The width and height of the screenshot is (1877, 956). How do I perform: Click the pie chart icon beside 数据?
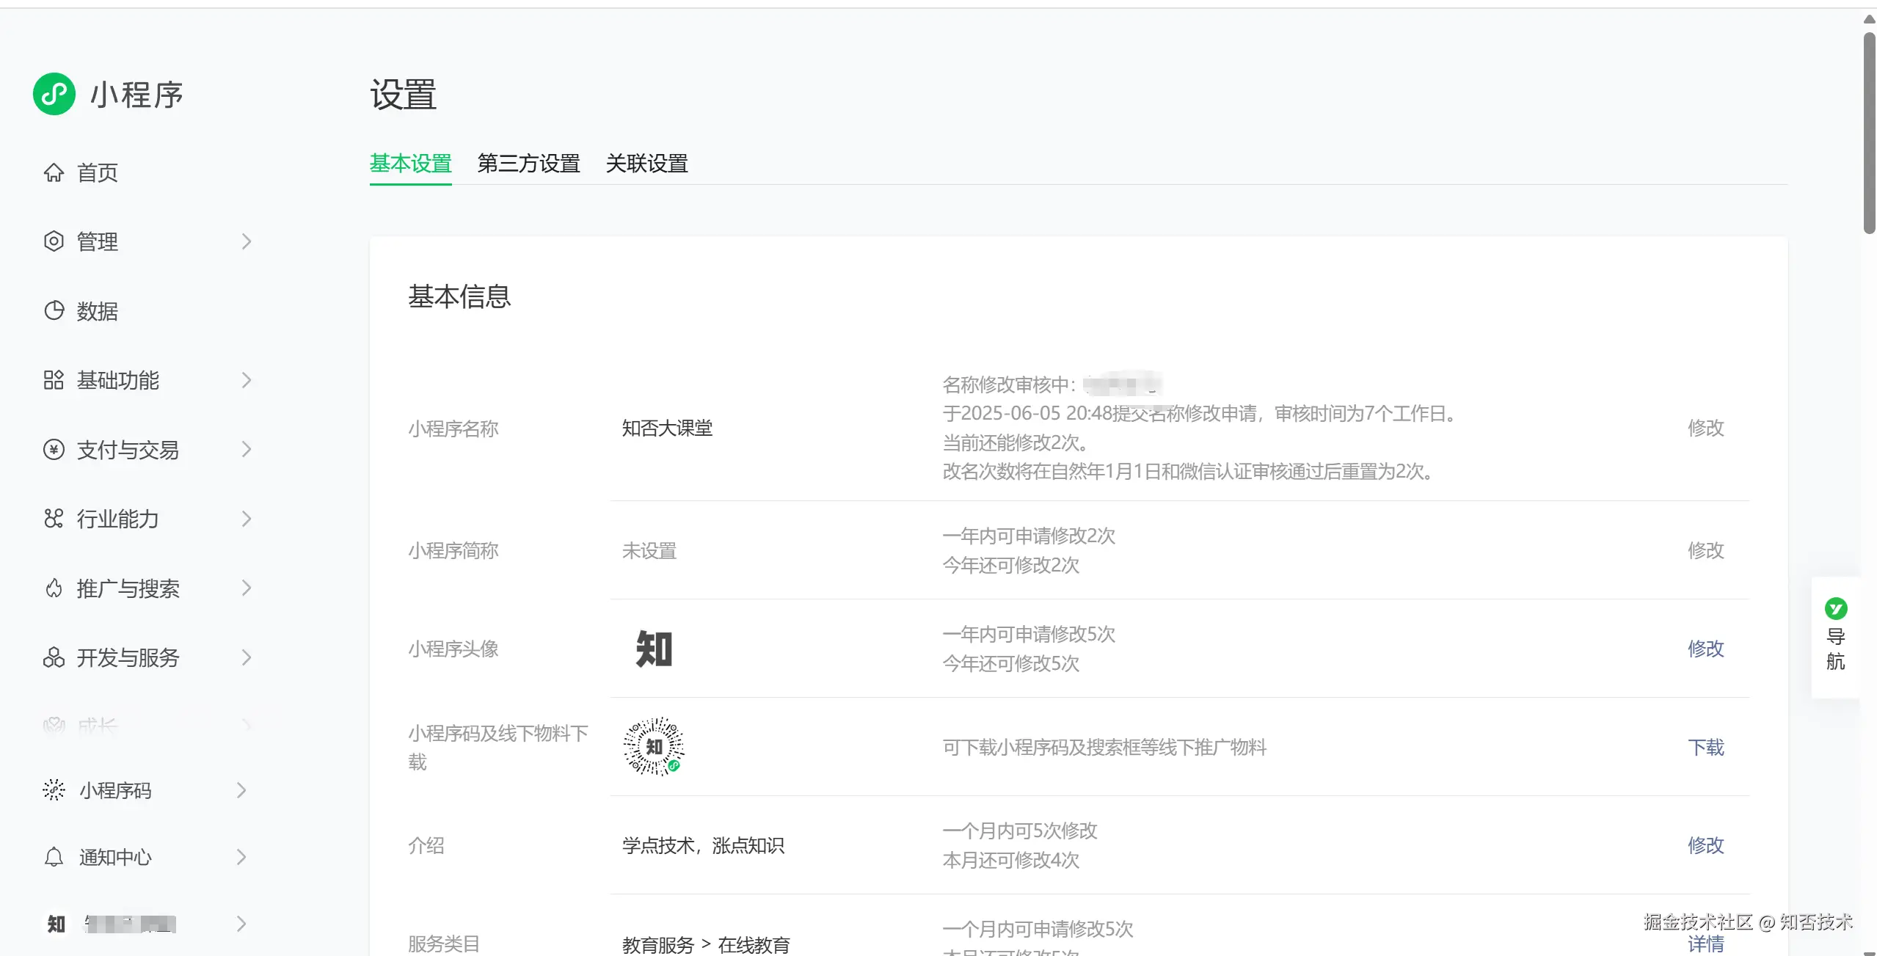coord(54,311)
